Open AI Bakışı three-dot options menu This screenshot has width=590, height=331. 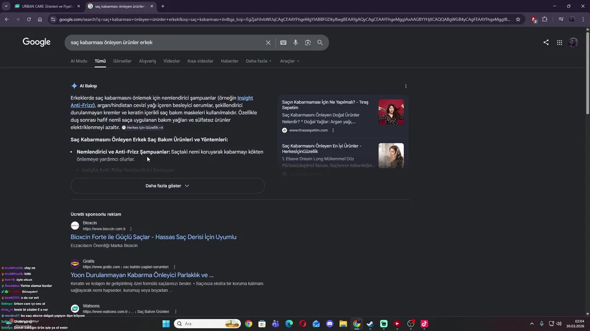[406, 86]
